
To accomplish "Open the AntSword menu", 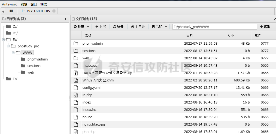I will click(10, 4).
